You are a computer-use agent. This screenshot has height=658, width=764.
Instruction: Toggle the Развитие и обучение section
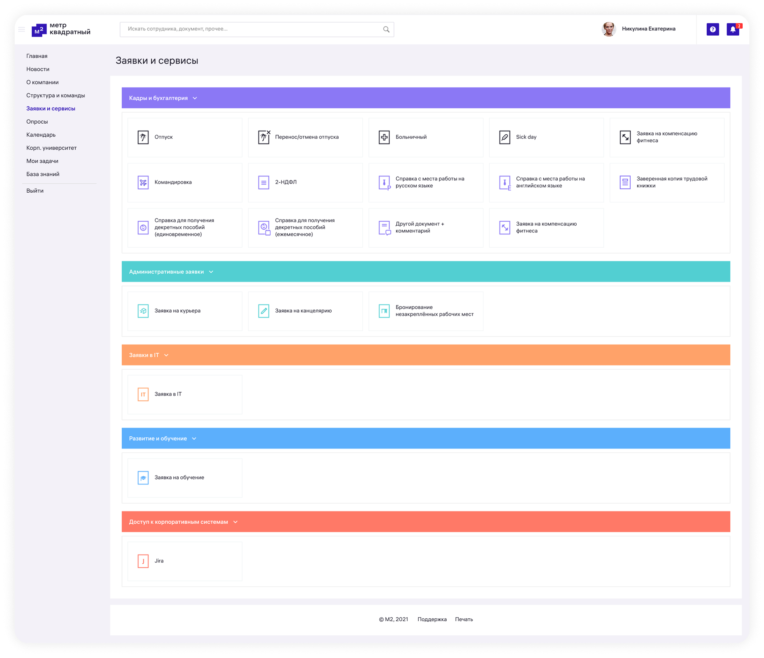coord(194,439)
